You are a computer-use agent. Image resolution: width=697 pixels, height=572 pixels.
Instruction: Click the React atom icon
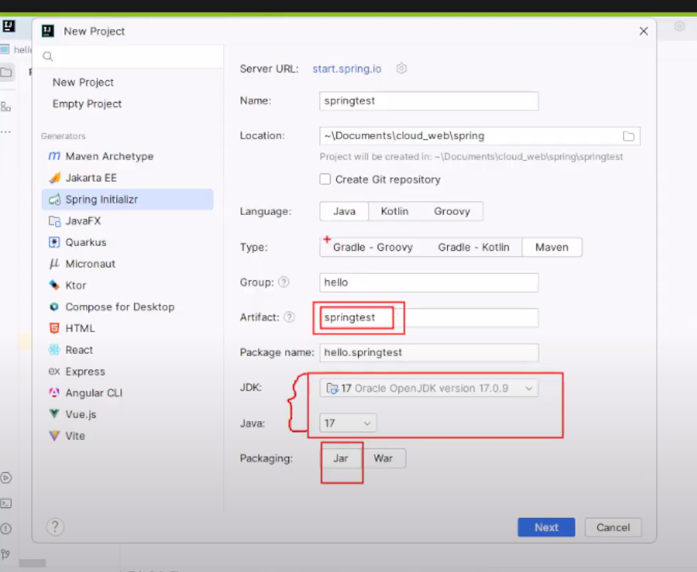coord(54,349)
